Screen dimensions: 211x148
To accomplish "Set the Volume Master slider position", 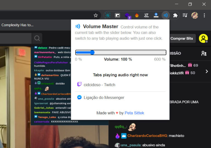I will 121,53.
